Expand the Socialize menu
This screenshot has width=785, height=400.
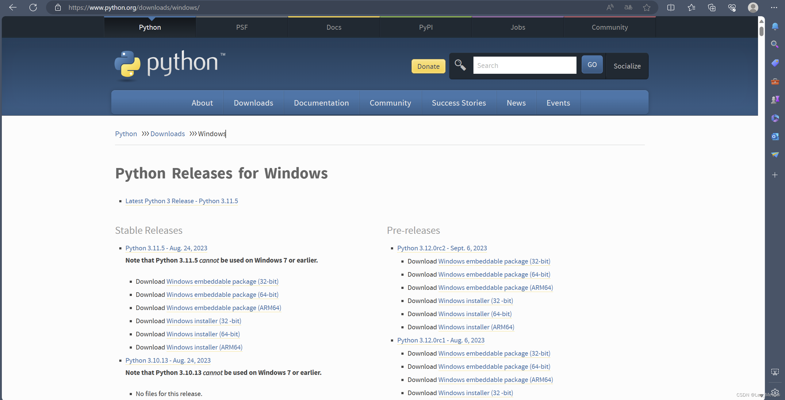(627, 66)
